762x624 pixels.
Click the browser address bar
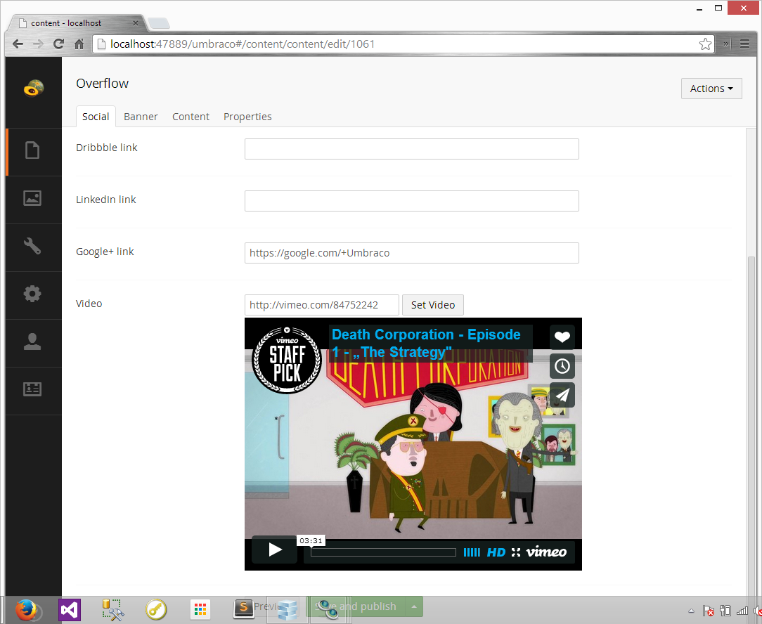(403, 44)
